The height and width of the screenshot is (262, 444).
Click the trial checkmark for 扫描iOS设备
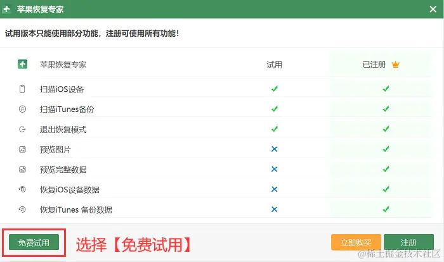pos(275,89)
